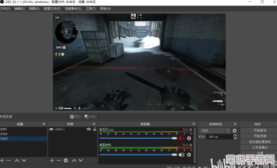Open 属性 (properties) gear in source toolbar
The height and width of the screenshot is (168, 277).
(75, 116)
